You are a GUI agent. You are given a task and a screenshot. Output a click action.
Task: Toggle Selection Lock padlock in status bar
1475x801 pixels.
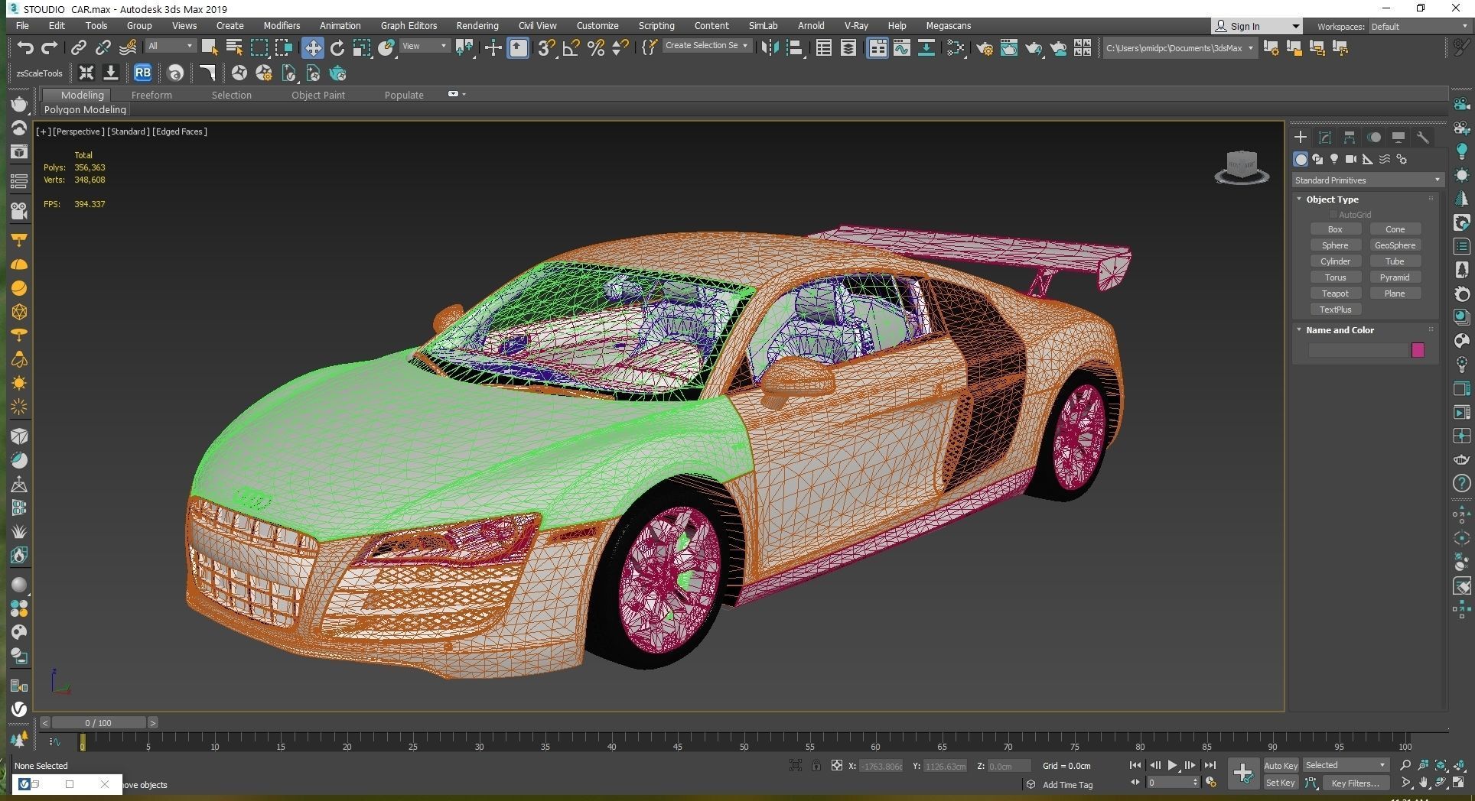coord(816,765)
